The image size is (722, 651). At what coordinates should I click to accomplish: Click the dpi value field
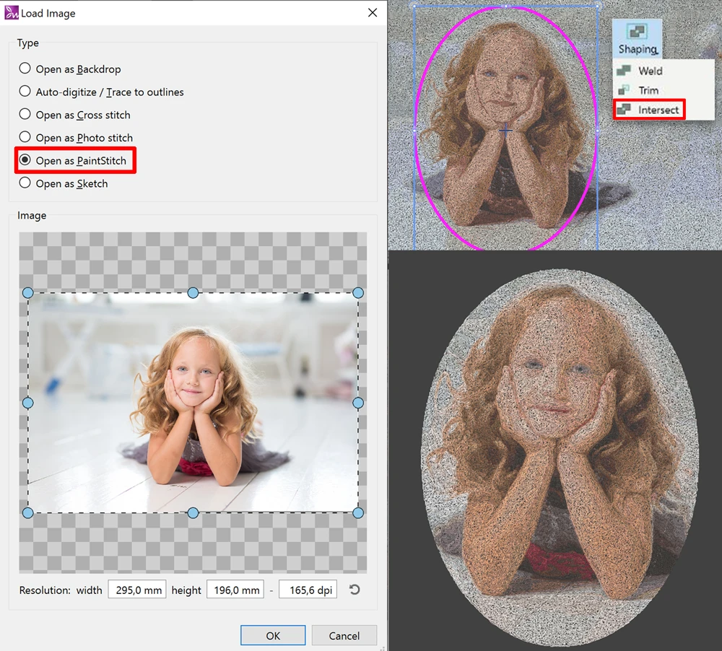pyautogui.click(x=308, y=590)
